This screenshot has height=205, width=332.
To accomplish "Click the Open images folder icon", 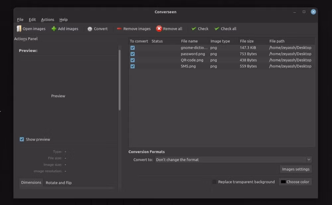I will point(19,29).
